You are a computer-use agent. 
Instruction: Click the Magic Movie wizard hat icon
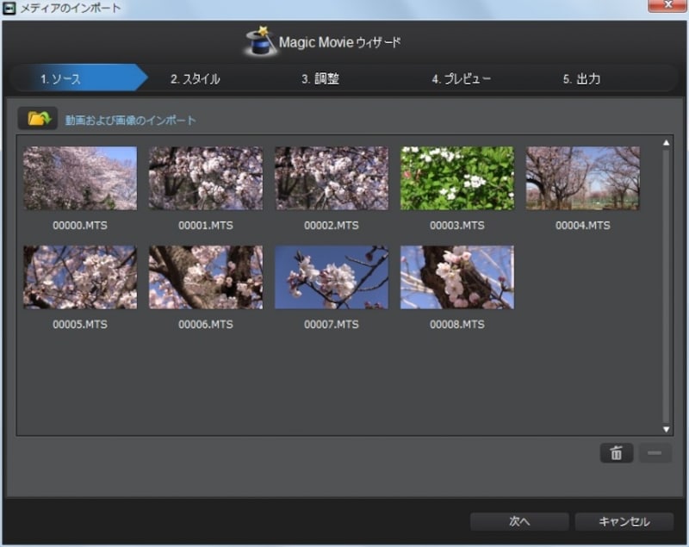[258, 41]
